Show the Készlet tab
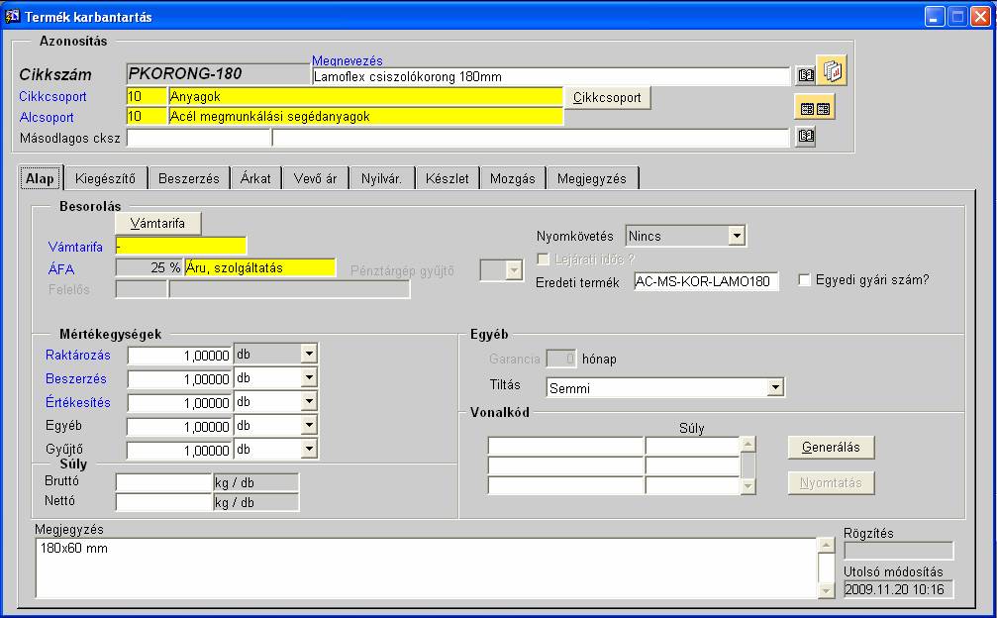 tap(448, 178)
